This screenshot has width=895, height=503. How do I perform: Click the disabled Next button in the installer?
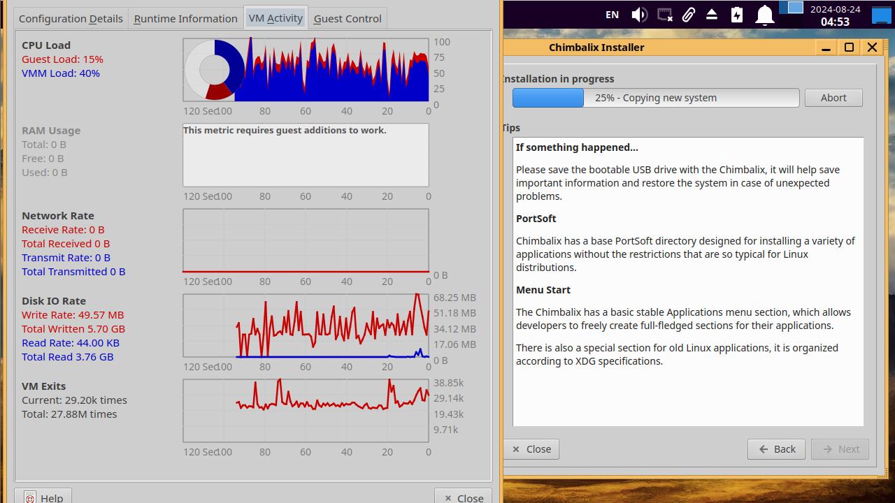point(840,449)
